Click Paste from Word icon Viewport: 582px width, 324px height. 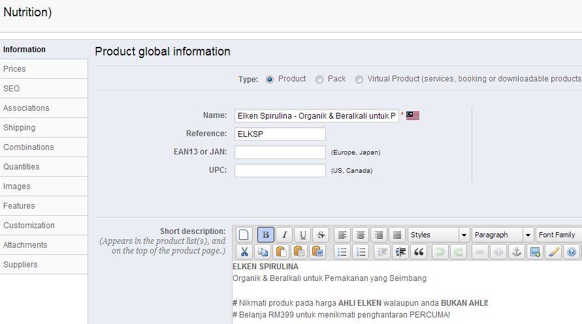[317, 252]
